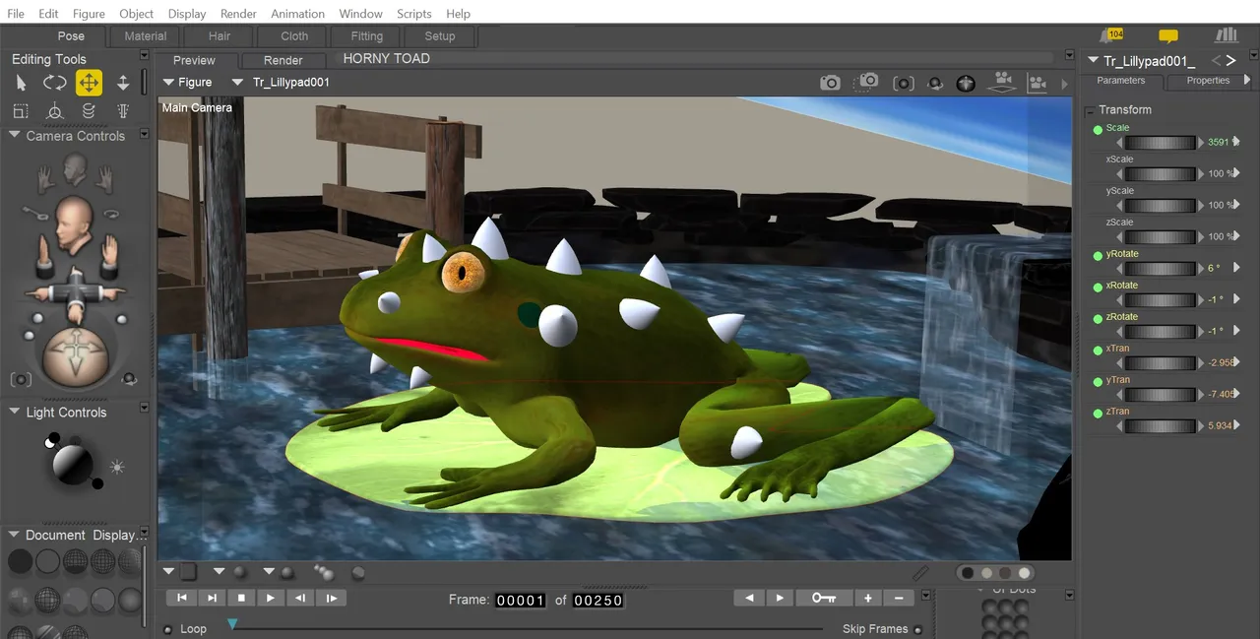This screenshot has height=639, width=1260.
Task: Open the File menu
Action: pyautogui.click(x=16, y=14)
